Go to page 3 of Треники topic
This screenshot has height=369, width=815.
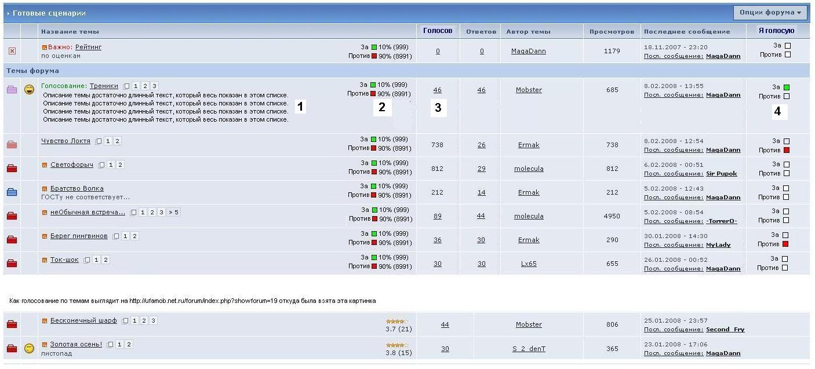[x=154, y=86]
